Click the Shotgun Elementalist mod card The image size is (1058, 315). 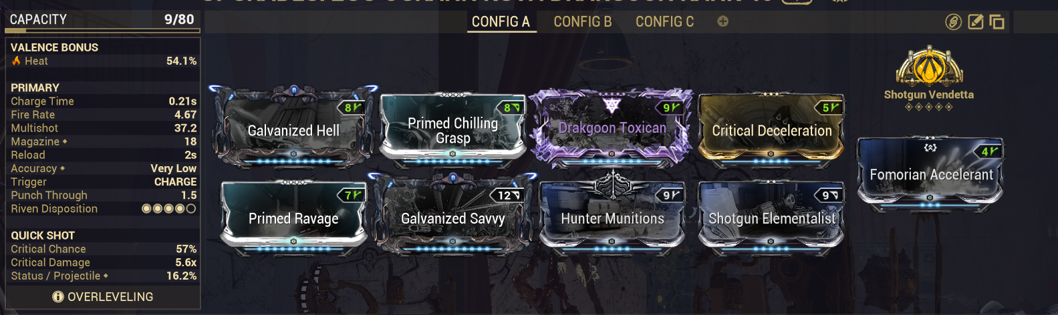[771, 218]
